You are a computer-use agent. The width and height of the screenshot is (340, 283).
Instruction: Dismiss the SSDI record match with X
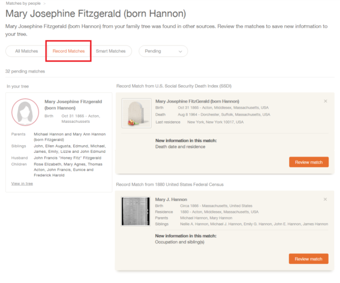coord(325,101)
